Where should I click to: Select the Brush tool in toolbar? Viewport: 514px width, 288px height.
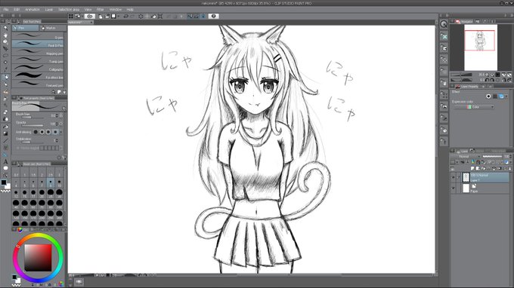pos(5,91)
